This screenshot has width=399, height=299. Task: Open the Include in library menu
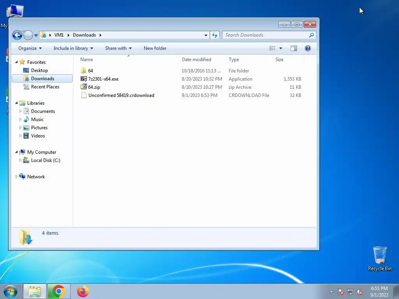coord(73,48)
